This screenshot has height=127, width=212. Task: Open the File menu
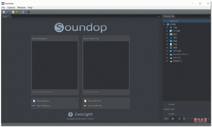3,7
